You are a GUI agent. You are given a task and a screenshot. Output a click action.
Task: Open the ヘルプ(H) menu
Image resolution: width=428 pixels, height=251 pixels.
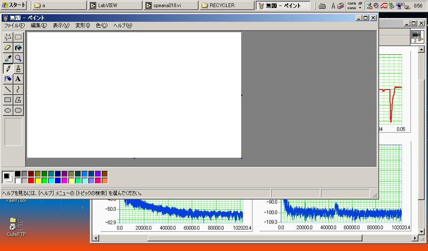coord(122,26)
